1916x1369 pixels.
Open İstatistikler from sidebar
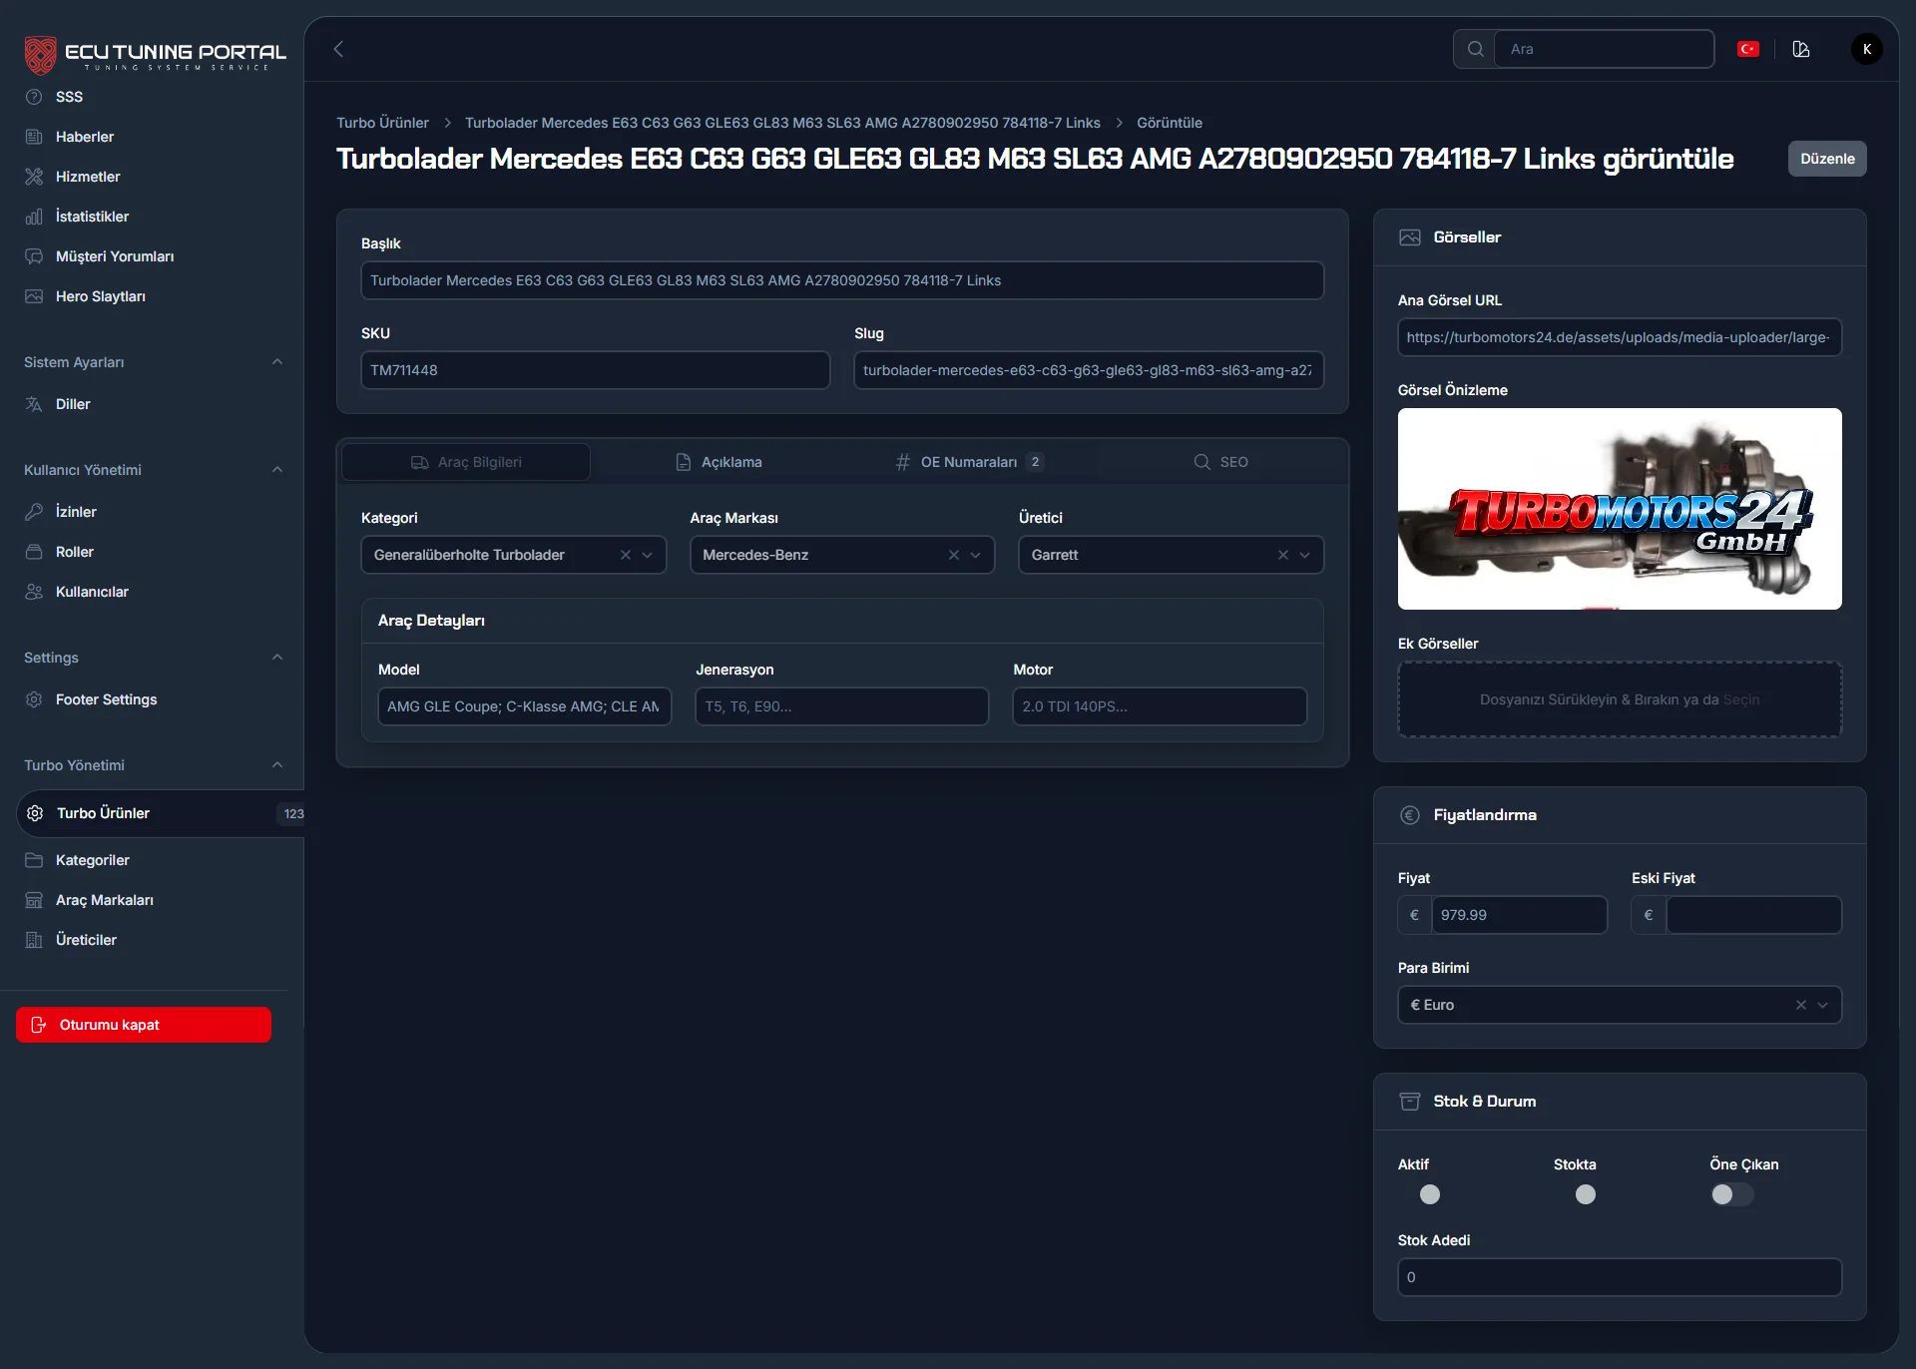pos(92,217)
